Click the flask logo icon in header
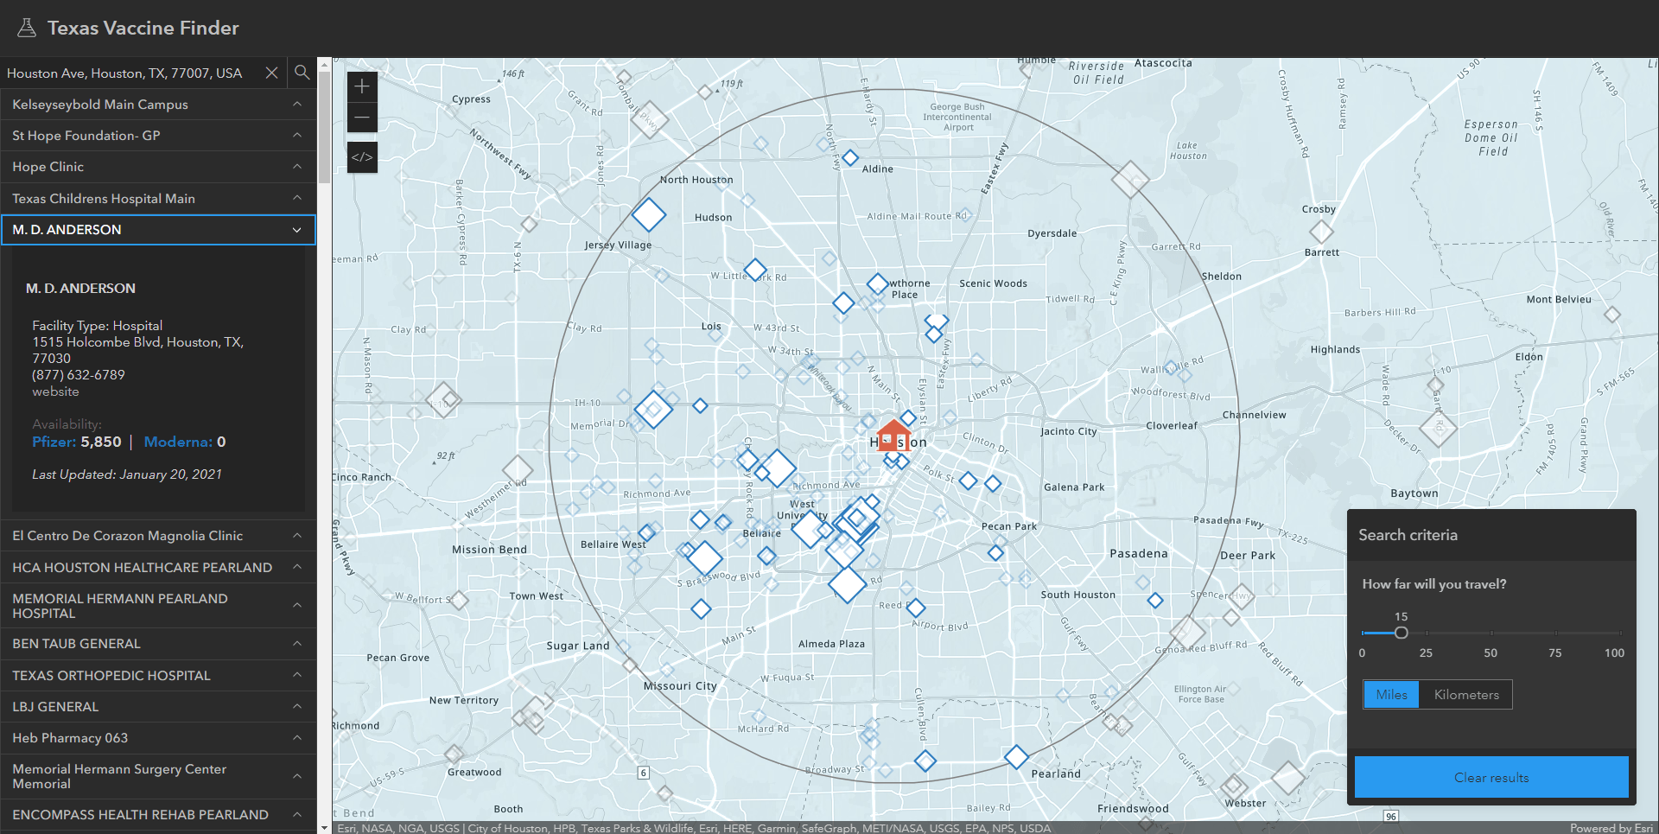Image resolution: width=1659 pixels, height=834 pixels. [x=27, y=28]
